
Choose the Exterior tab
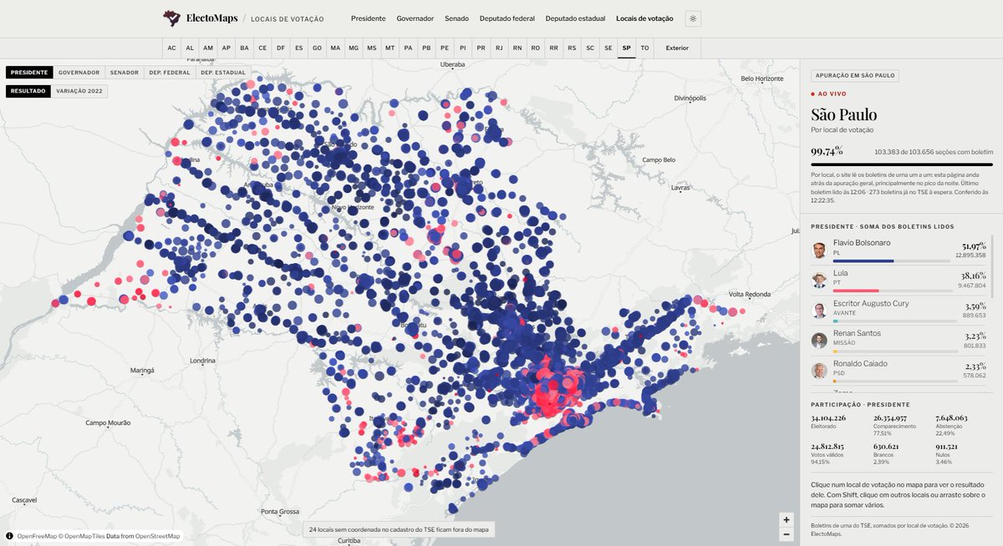click(x=678, y=48)
